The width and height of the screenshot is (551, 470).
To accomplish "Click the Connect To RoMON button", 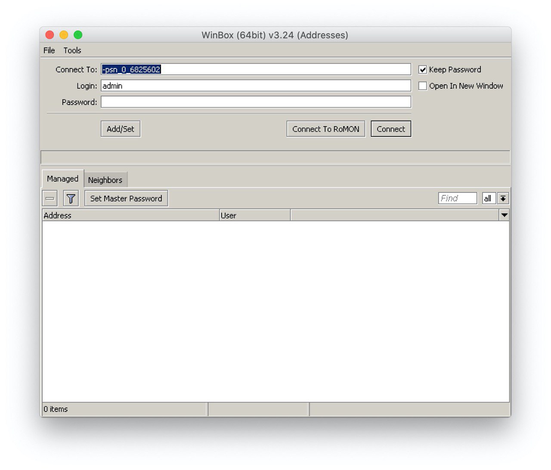I will click(326, 129).
